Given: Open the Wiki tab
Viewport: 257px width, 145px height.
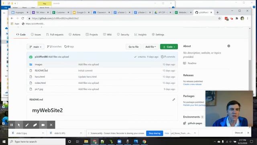Looking at the screenshot, I should click(107, 35).
